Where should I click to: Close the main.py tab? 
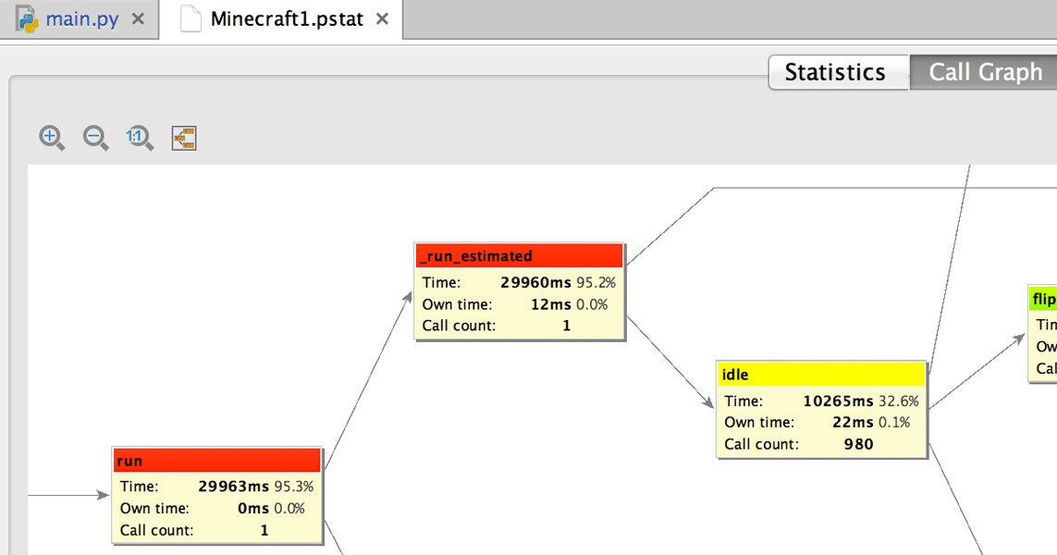pyautogui.click(x=140, y=17)
